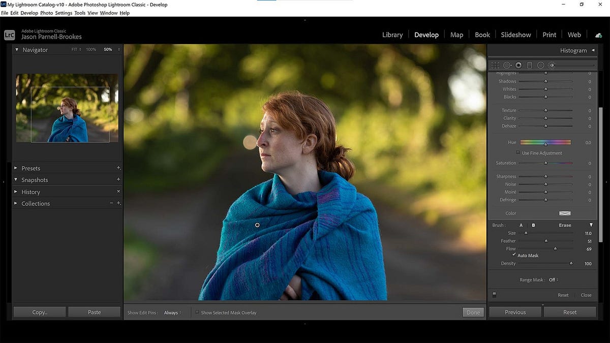Image resolution: width=610 pixels, height=343 pixels.
Task: Select the Crop Overlay tool
Action: coord(496,65)
